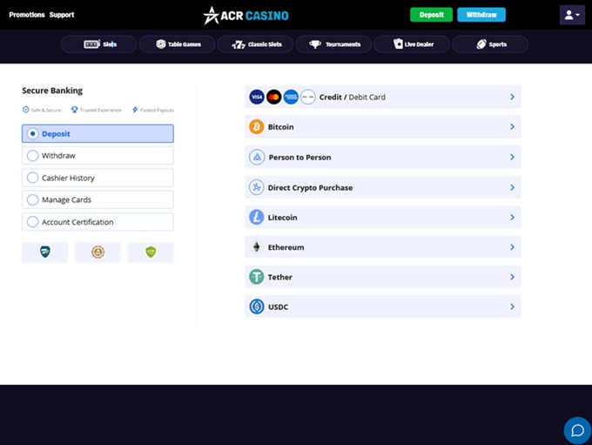592x445 pixels.
Task: Click the ACR Casino star logo
Action: (x=212, y=15)
